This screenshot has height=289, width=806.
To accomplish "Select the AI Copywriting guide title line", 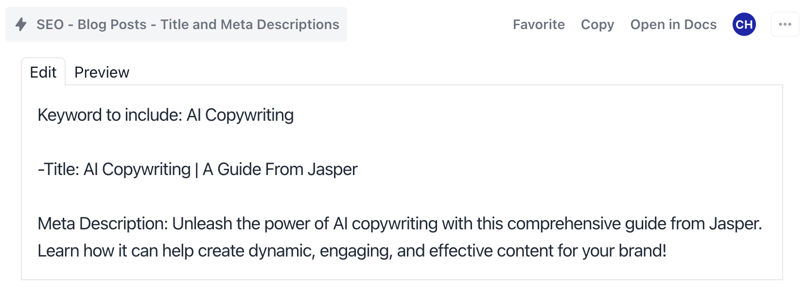I will pos(196,169).
